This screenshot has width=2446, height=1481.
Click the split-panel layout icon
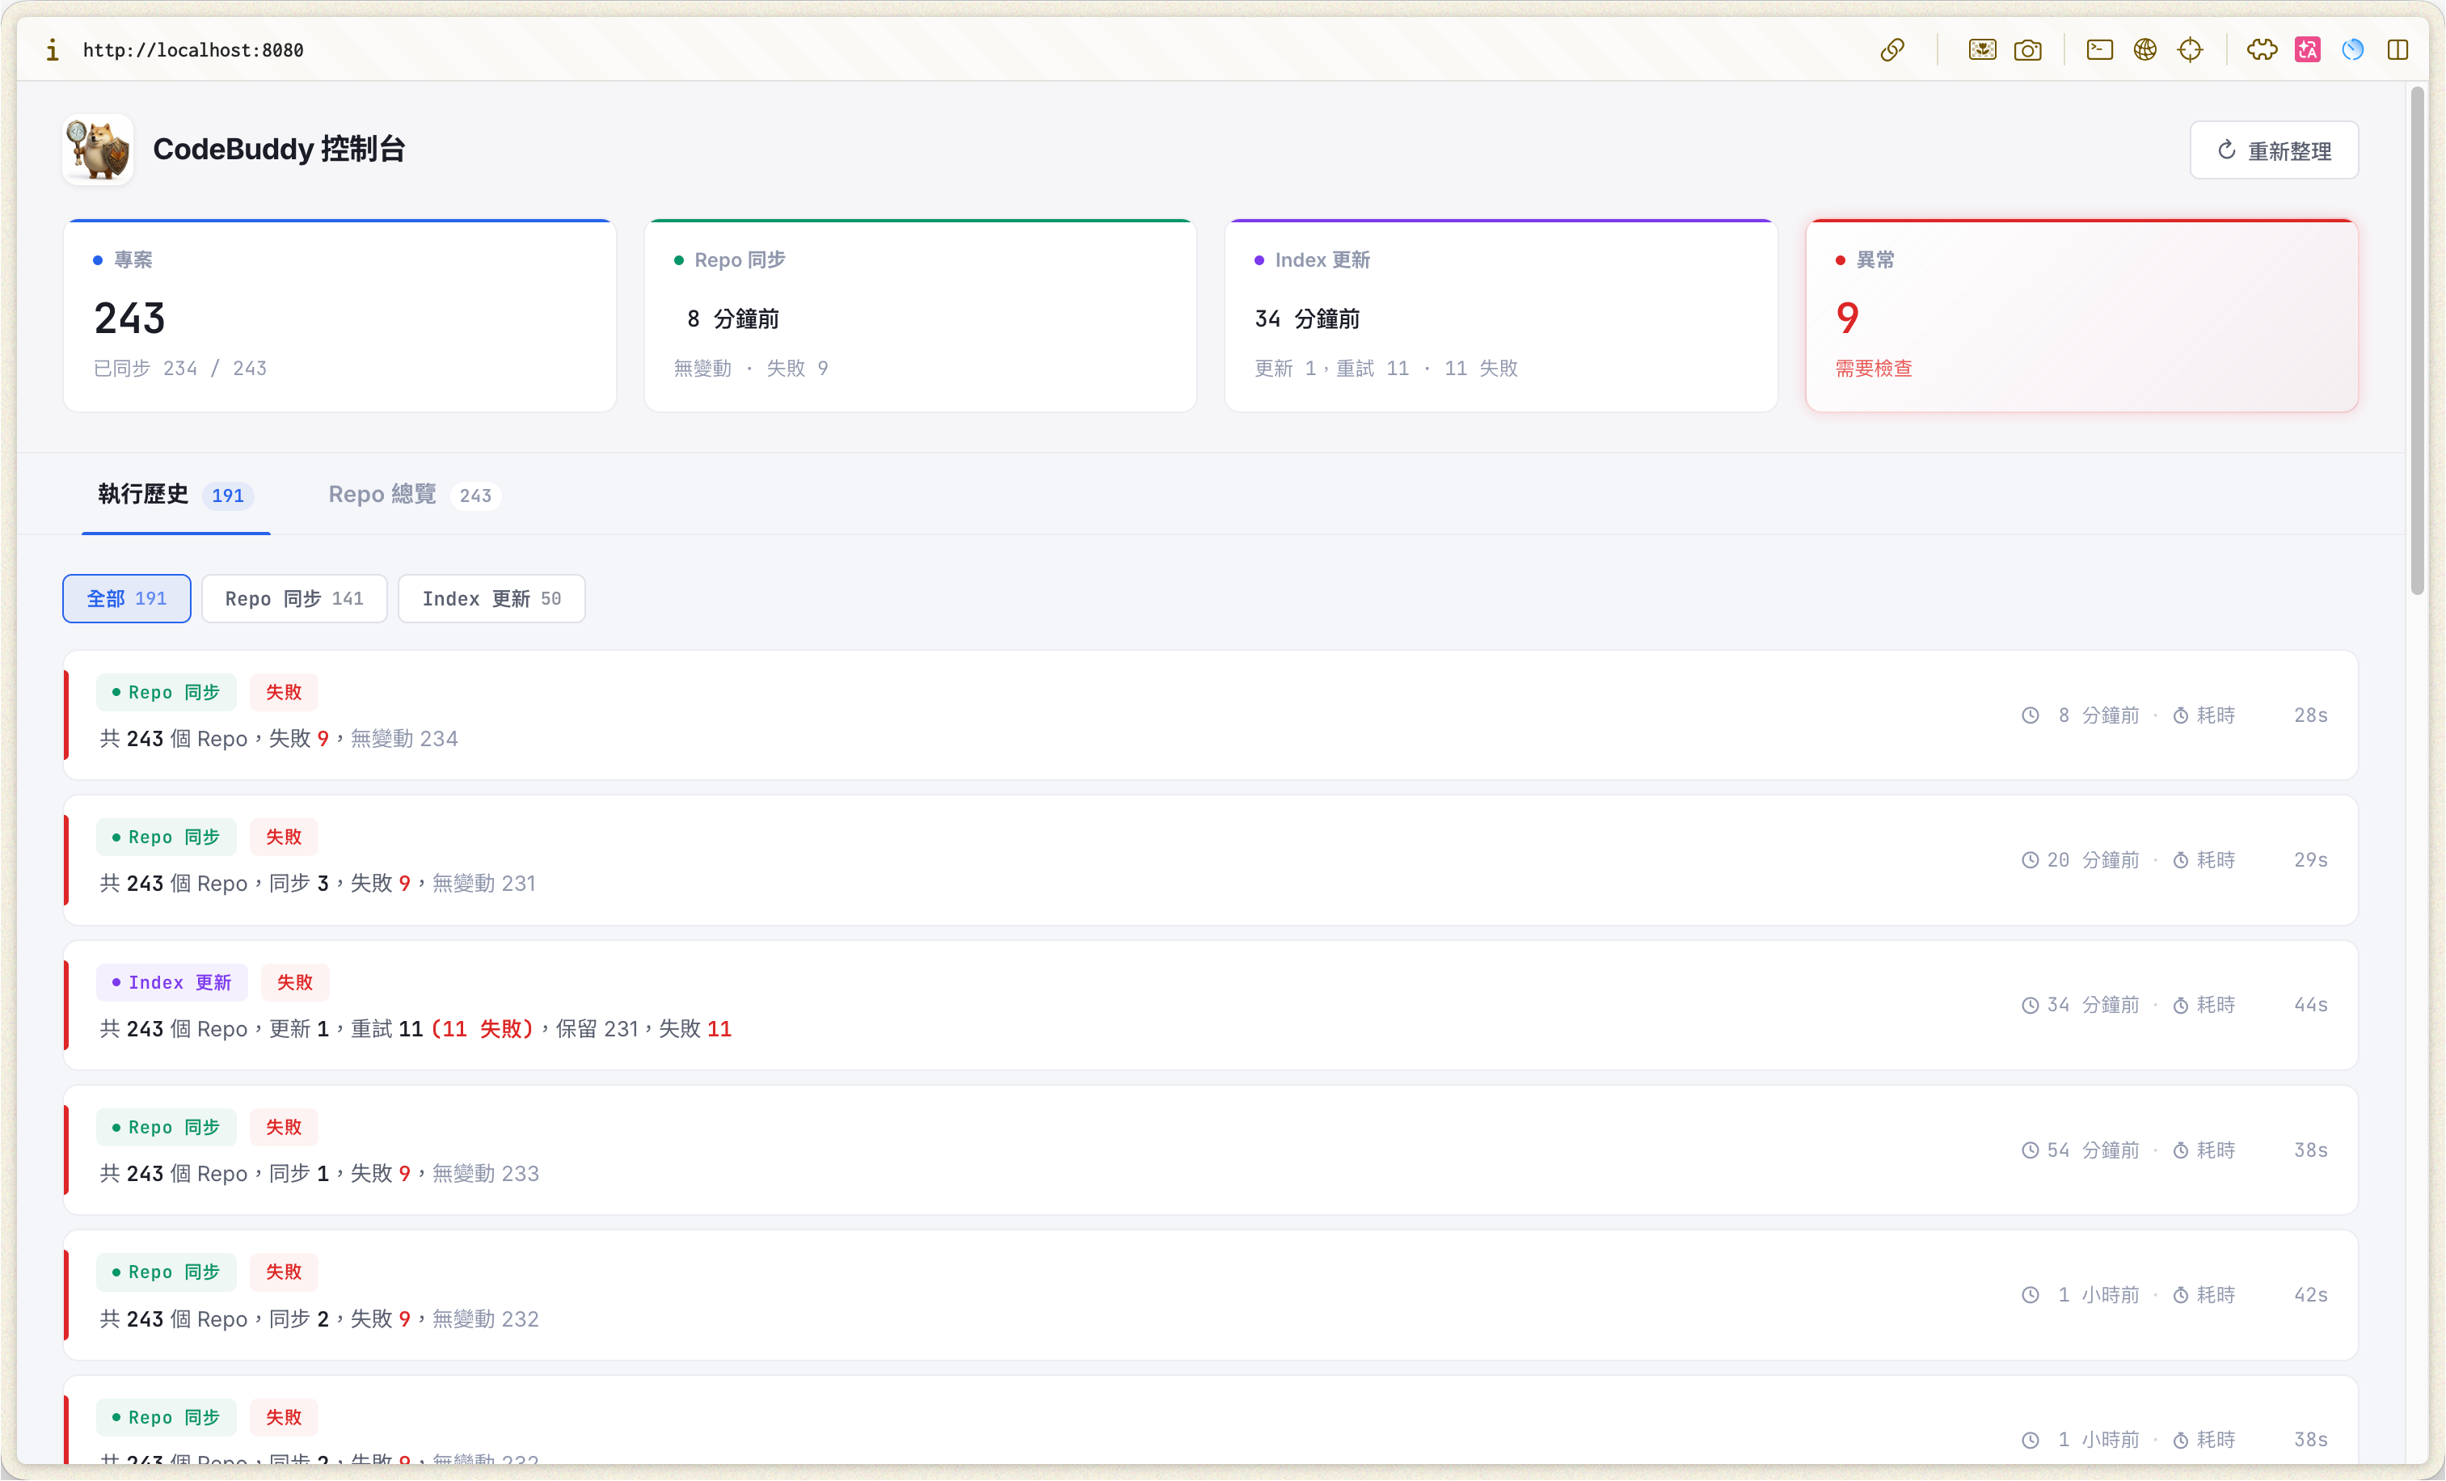2399,49
